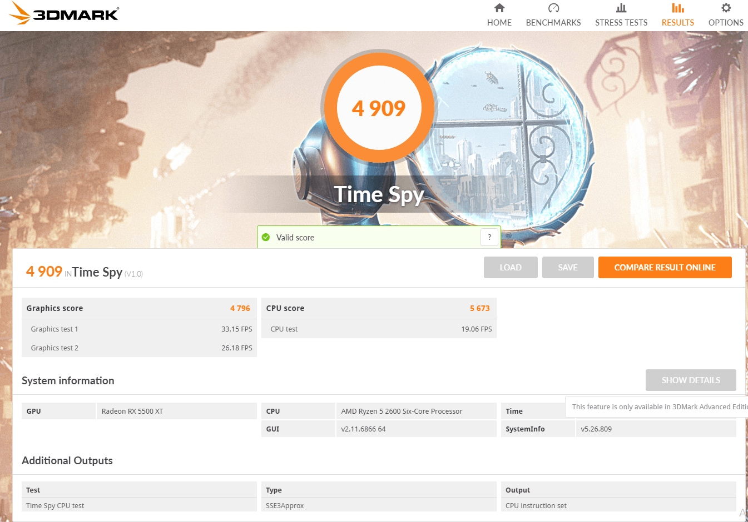Click the Radeon RX 5500 XT field
Viewport: 748px width, 522px height.
point(176,411)
